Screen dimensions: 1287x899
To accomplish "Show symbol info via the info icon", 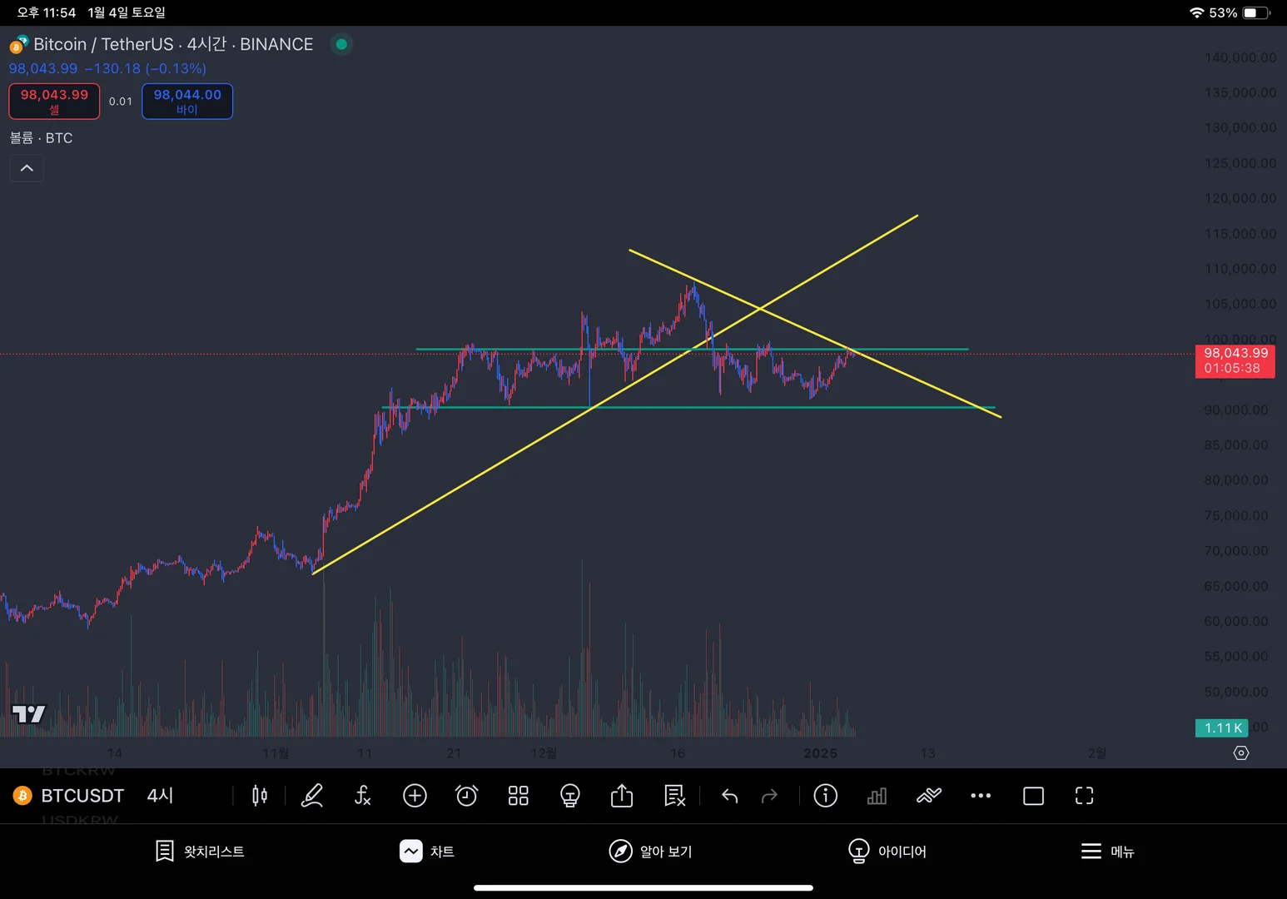I will tap(825, 796).
